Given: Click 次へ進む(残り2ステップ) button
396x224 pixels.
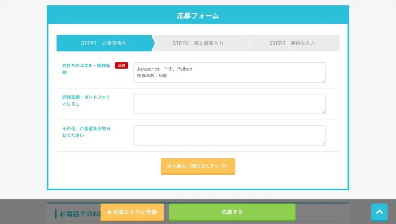Looking at the screenshot, I should coord(198,167).
